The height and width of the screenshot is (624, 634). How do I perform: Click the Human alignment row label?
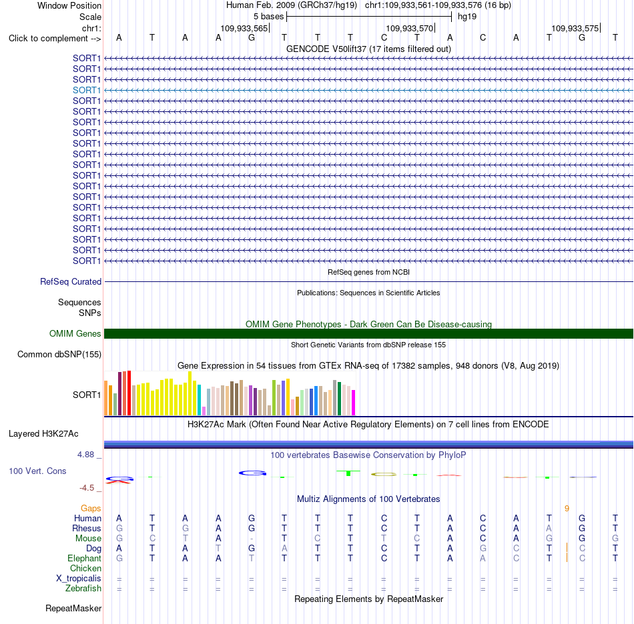point(87,518)
